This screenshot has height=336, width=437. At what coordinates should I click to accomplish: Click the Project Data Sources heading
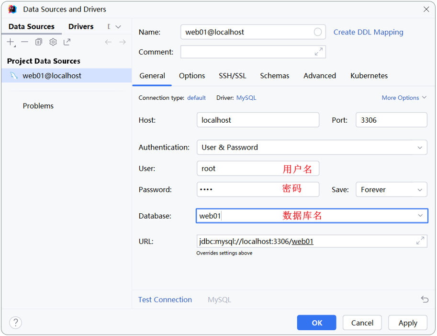point(44,61)
